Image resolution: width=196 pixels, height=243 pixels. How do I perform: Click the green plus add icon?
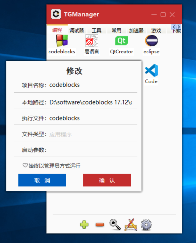(84, 225)
